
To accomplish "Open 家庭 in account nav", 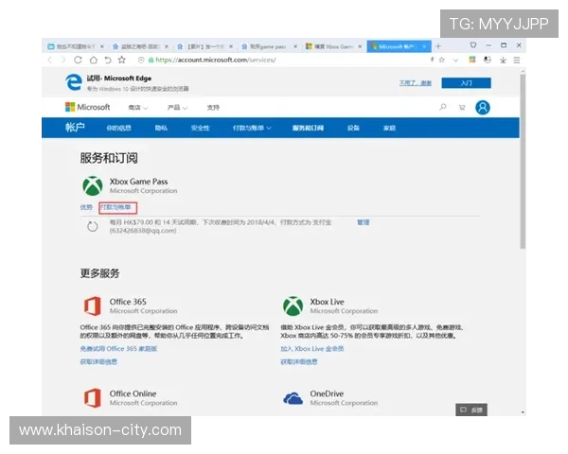I will 389,128.
